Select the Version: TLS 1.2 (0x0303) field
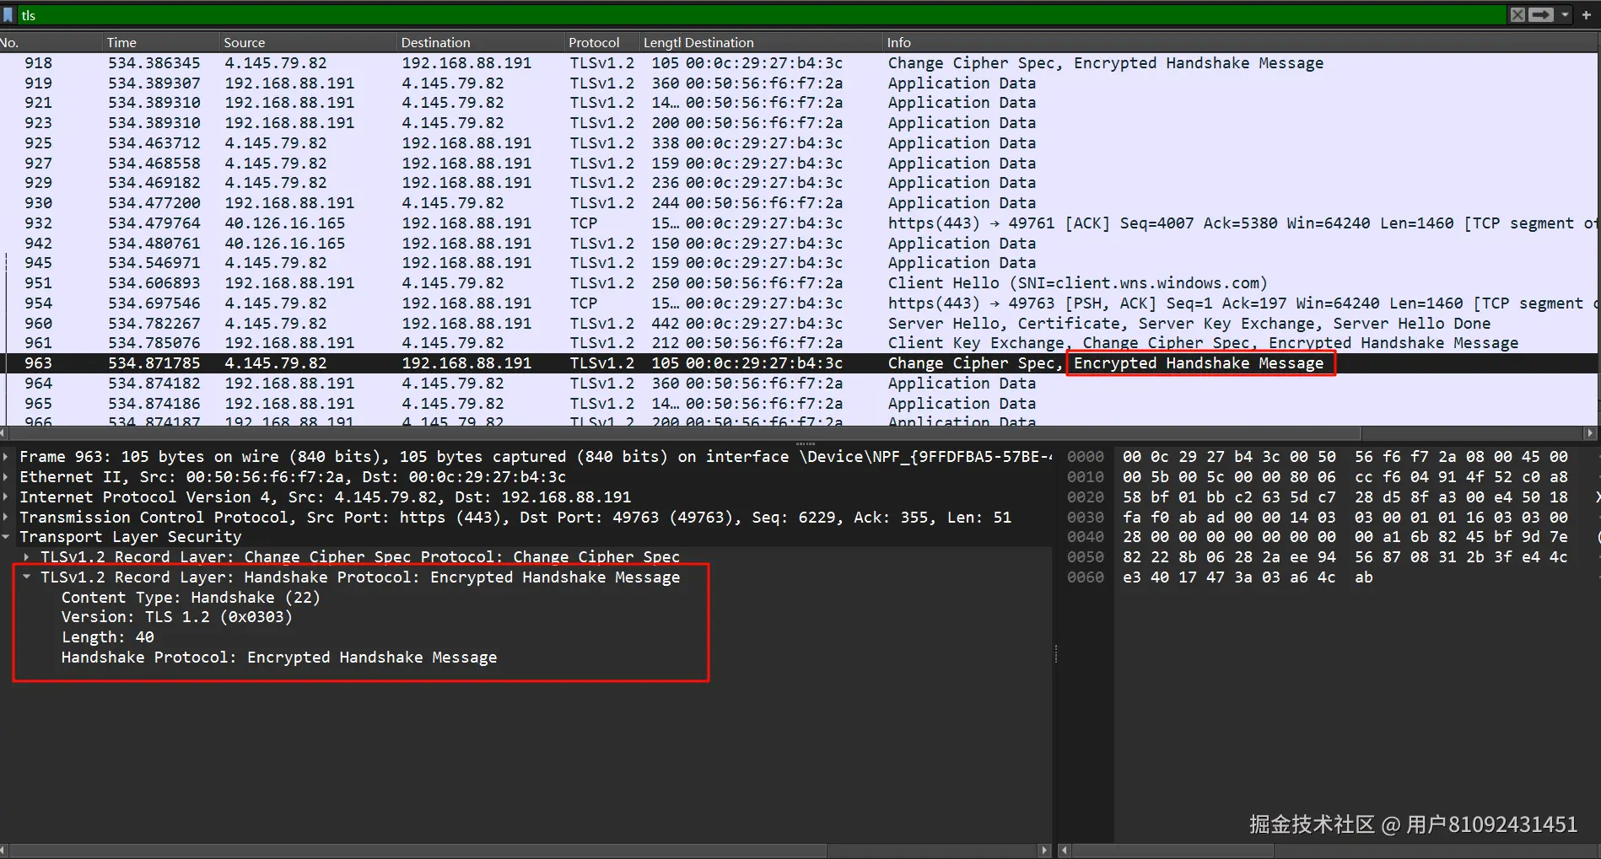Image resolution: width=1601 pixels, height=859 pixels. pos(177,617)
